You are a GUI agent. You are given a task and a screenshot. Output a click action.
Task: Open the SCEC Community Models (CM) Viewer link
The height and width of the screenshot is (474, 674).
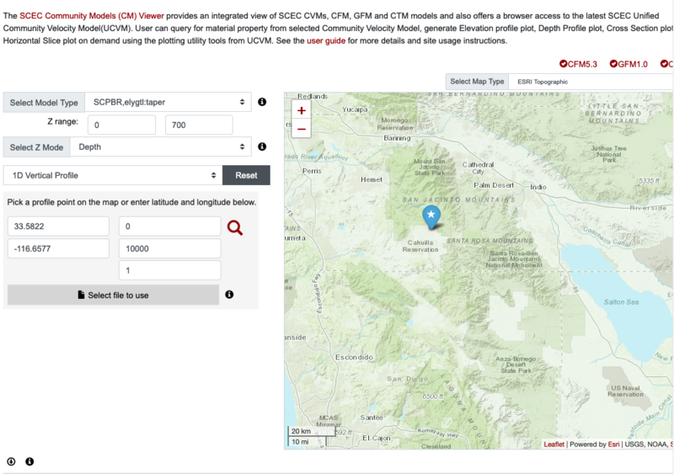(92, 16)
